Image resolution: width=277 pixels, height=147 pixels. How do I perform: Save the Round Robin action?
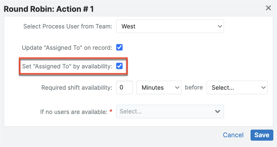point(262,135)
